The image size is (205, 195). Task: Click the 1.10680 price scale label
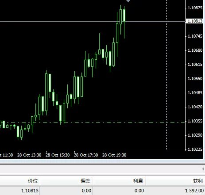point(195,50)
